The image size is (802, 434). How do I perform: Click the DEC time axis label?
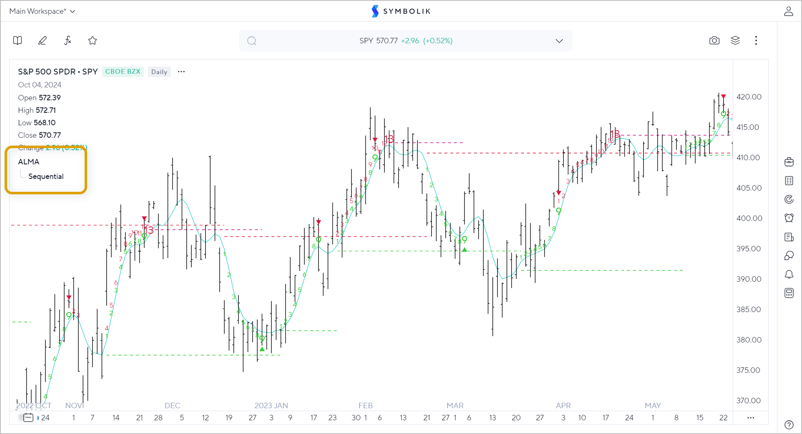(x=173, y=406)
